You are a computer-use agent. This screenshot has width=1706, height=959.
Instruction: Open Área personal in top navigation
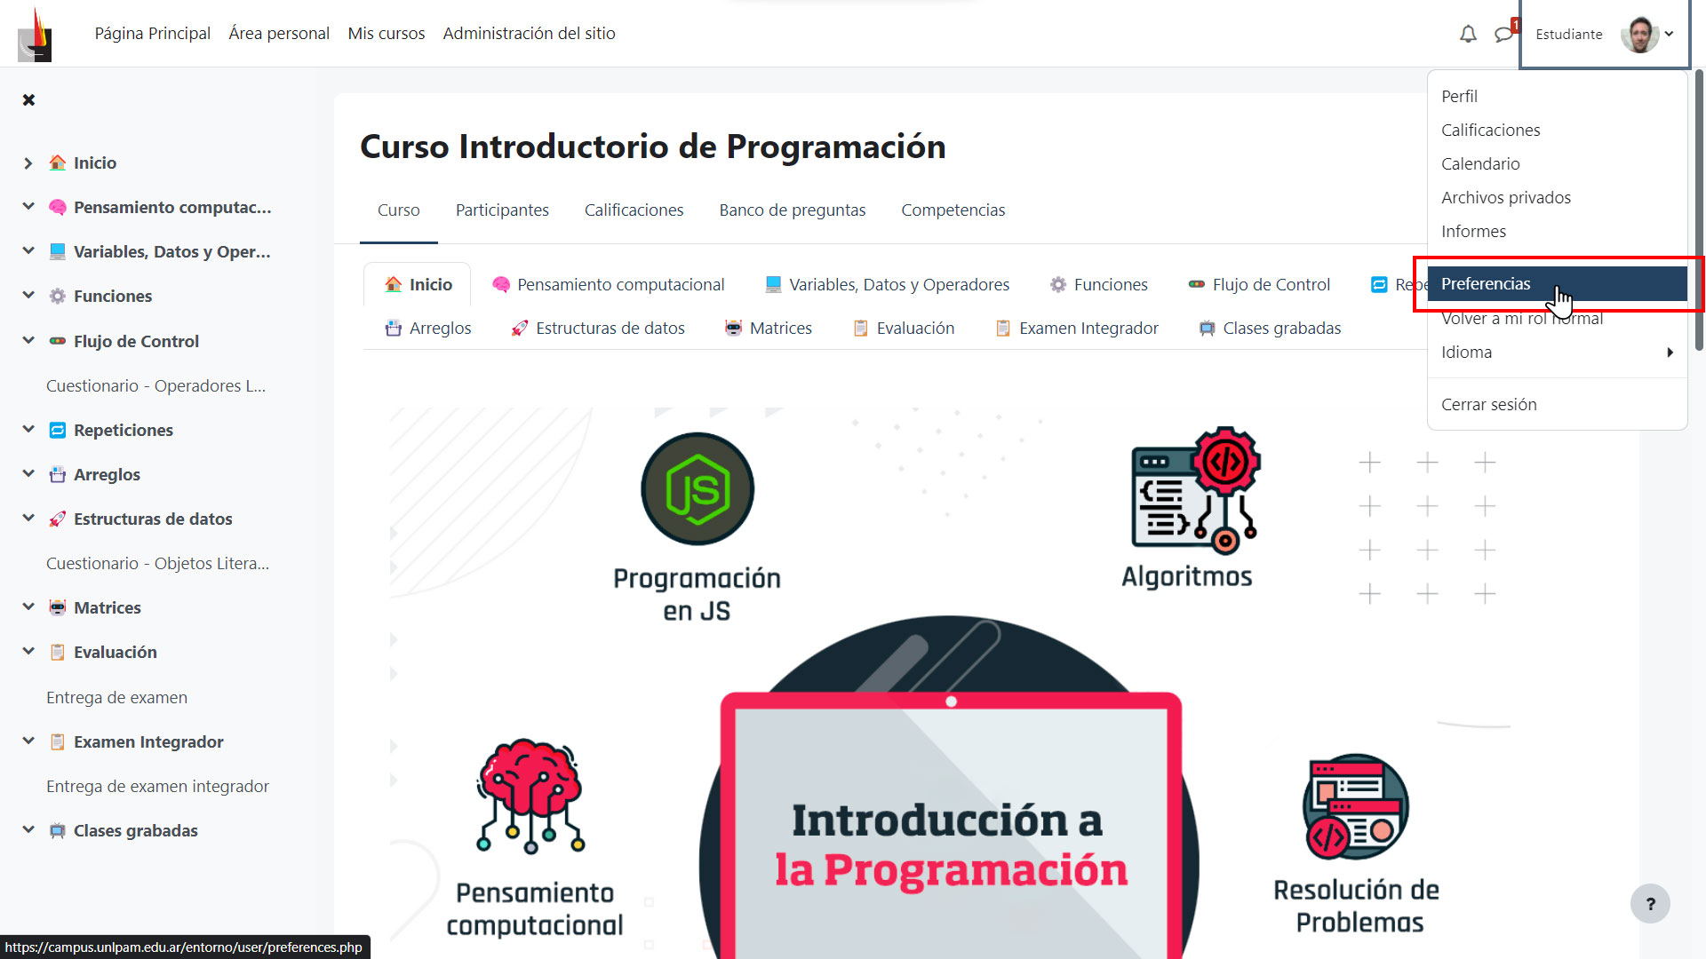[279, 34]
